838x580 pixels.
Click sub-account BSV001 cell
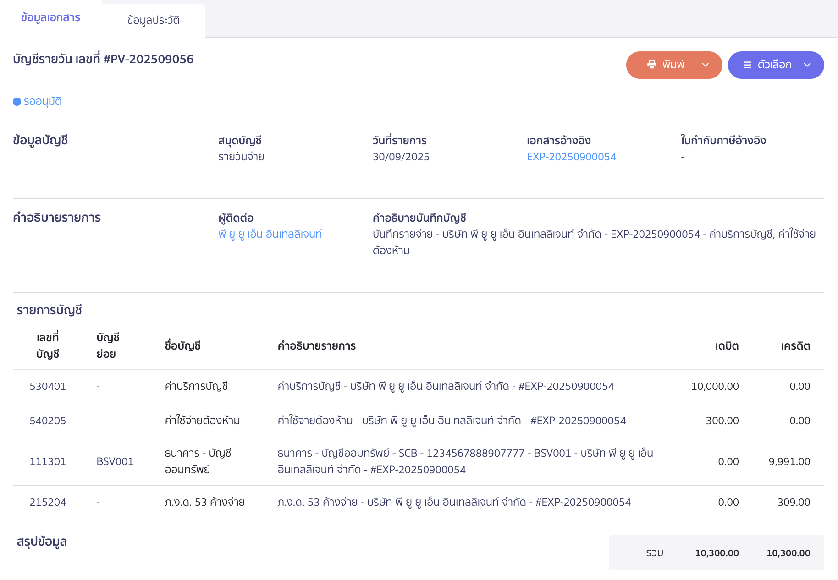(115, 461)
